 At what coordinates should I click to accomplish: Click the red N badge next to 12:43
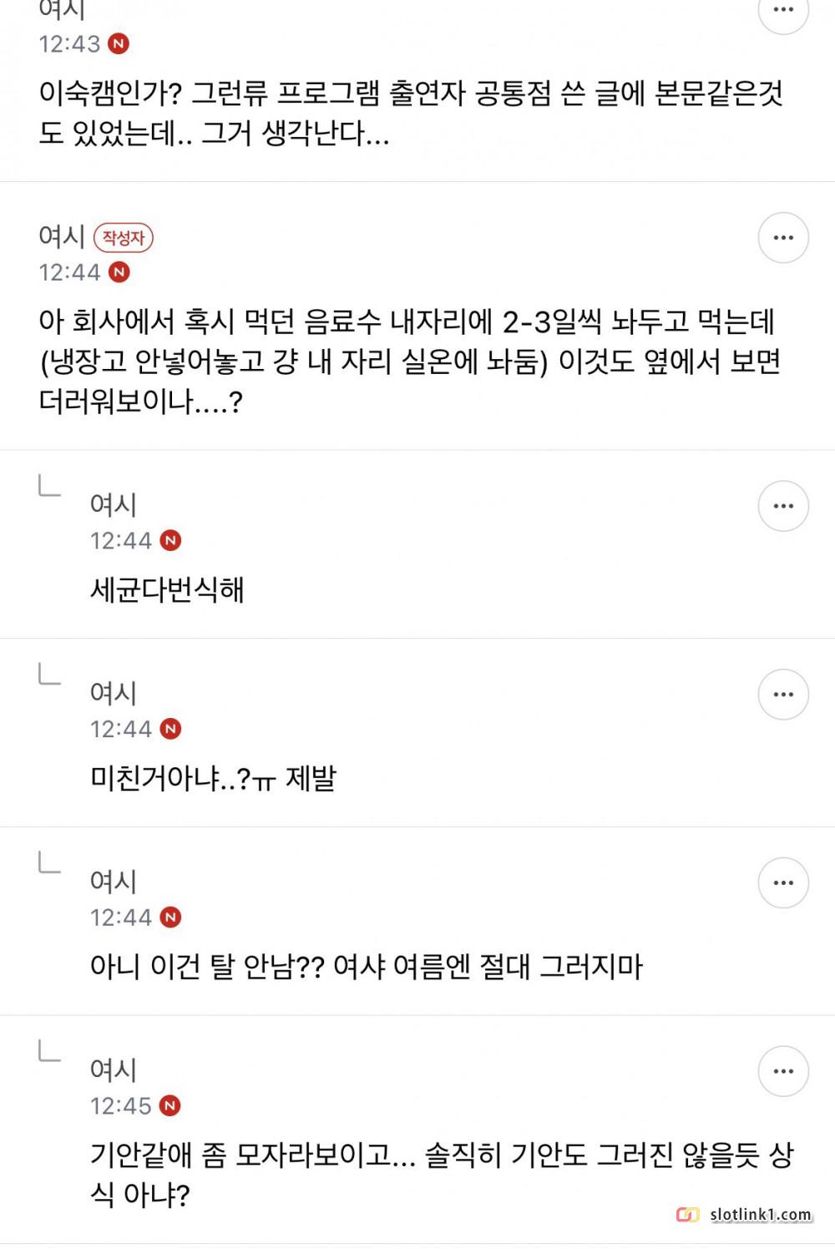click(x=119, y=43)
